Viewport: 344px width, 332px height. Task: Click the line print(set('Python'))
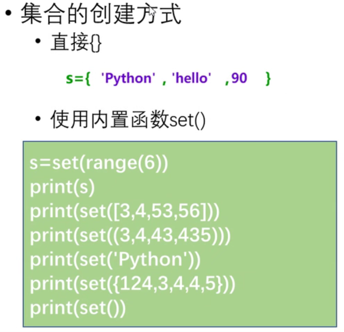coord(115,260)
